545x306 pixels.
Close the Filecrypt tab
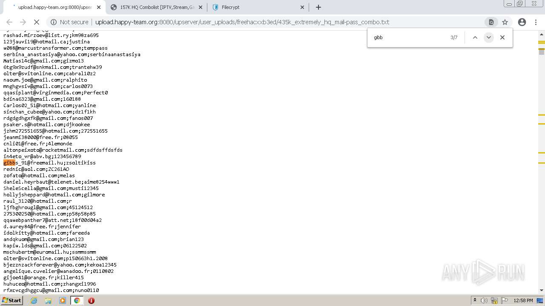coord(302,7)
